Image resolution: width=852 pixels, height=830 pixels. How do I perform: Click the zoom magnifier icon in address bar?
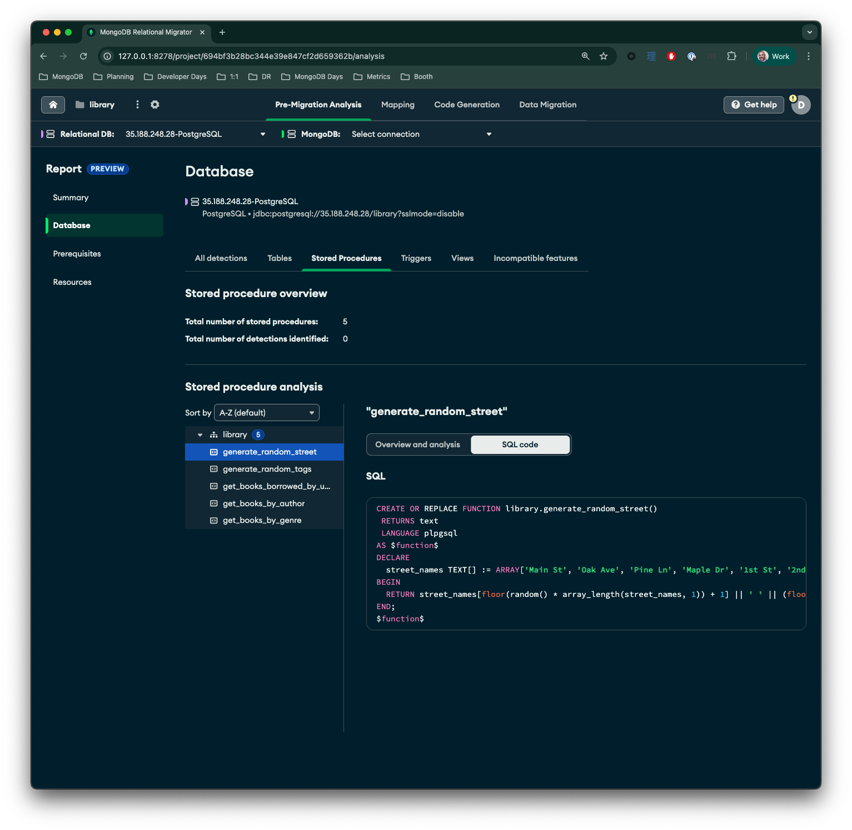[x=585, y=56]
